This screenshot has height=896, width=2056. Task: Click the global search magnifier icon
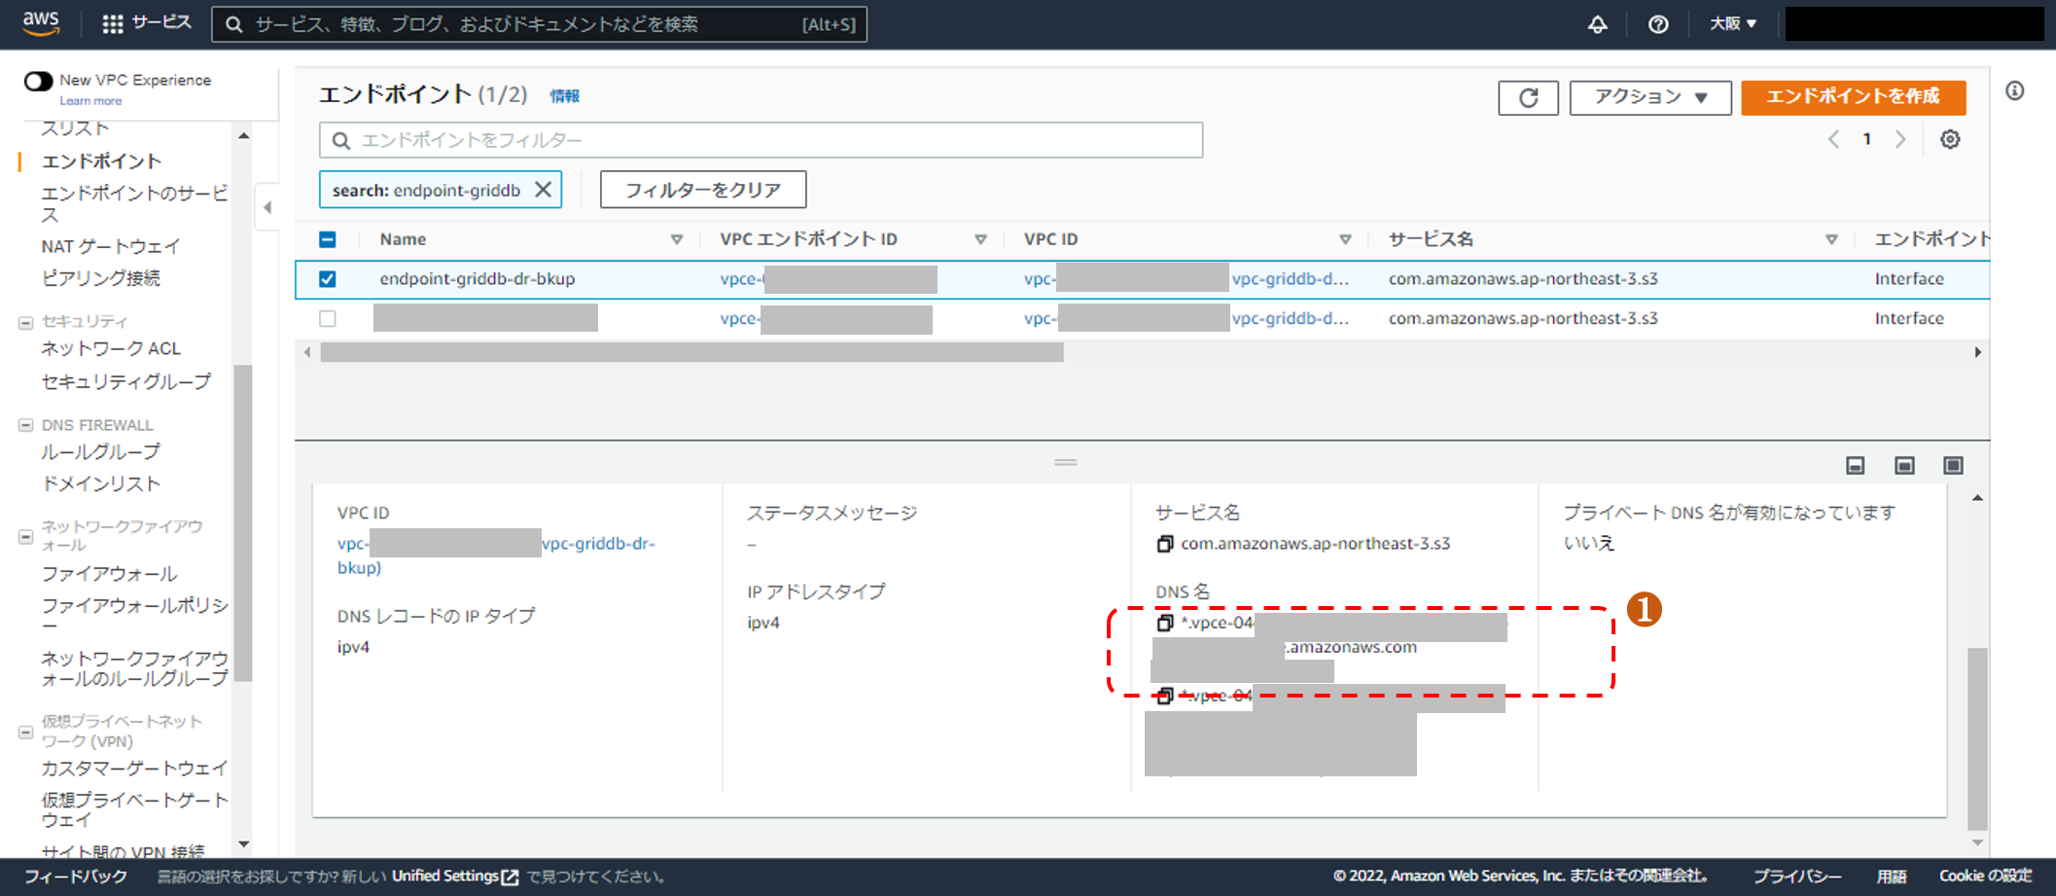(x=233, y=24)
